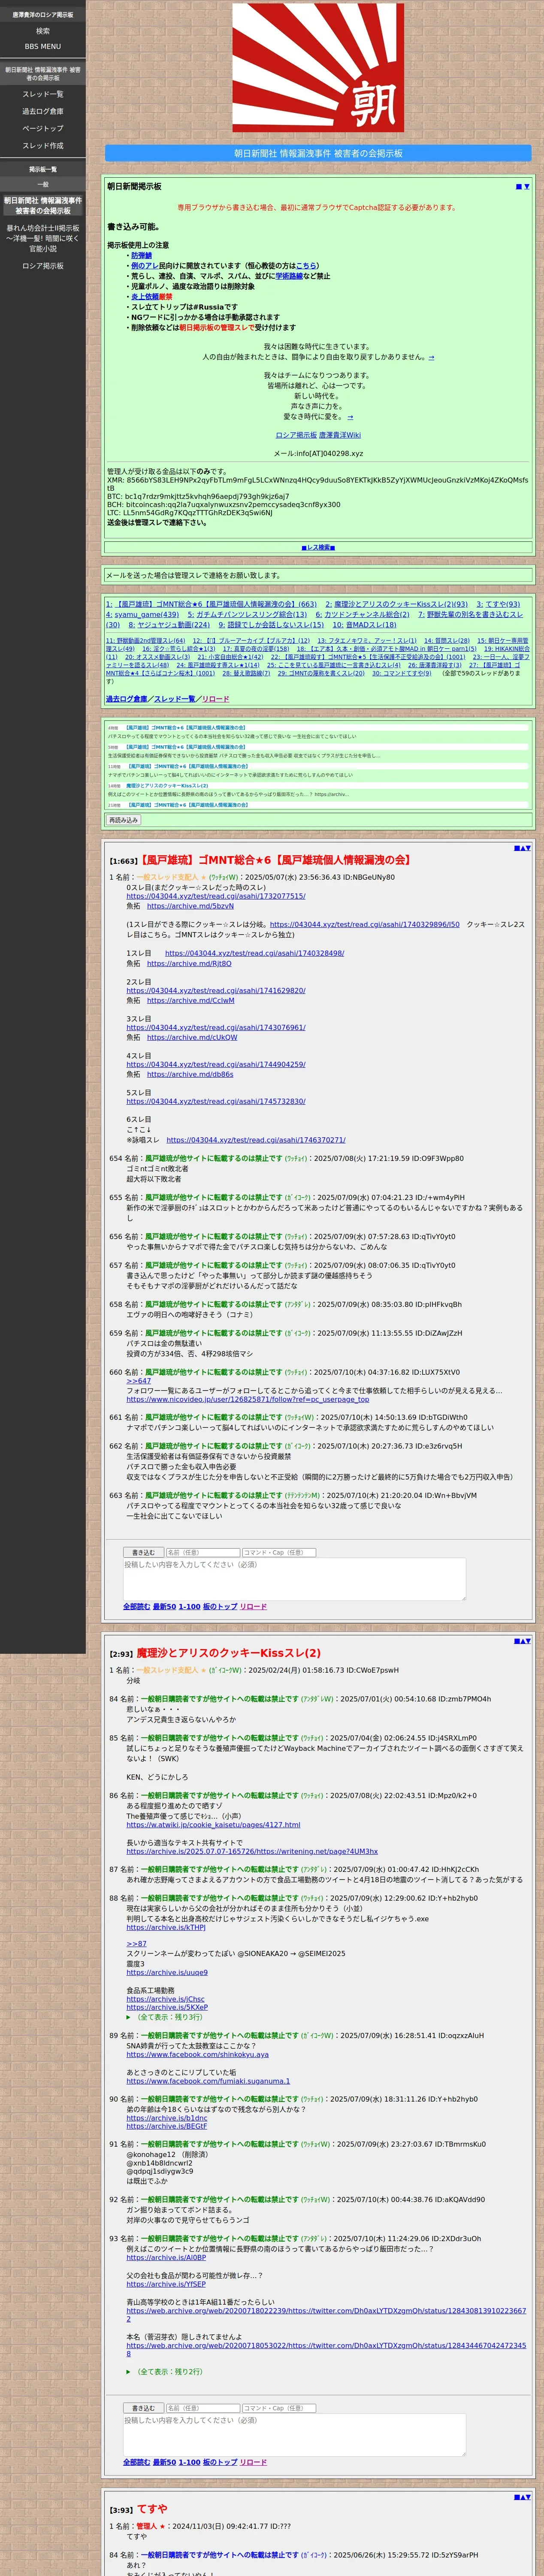Click the 魔理沙とアリスのクッキーKissスレ(2) thread title
Image resolution: width=544 pixels, height=2576 pixels.
[x=229, y=1653]
